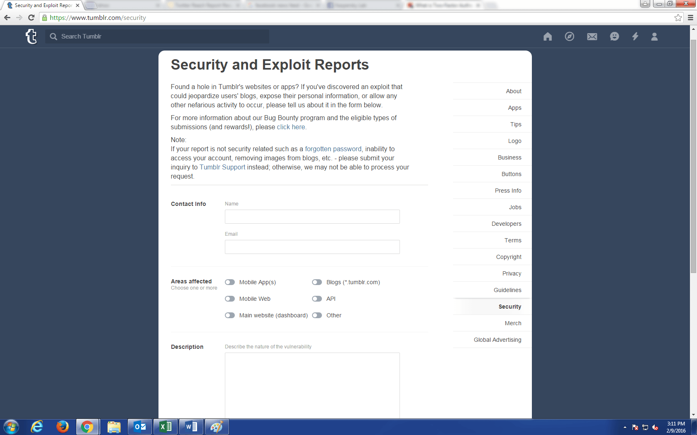Click the browser address bar URL
697x435 pixels.
click(98, 17)
